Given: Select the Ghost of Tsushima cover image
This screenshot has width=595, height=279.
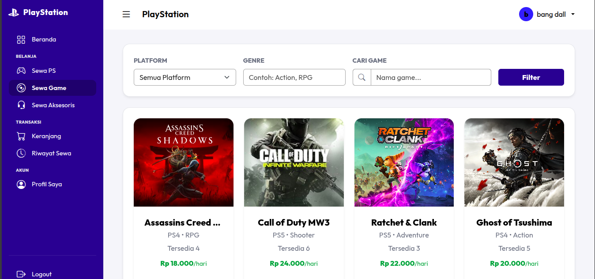Looking at the screenshot, I should pyautogui.click(x=514, y=162).
